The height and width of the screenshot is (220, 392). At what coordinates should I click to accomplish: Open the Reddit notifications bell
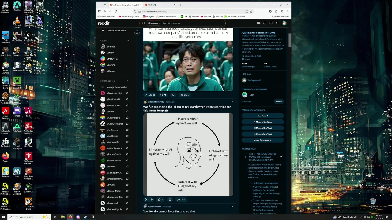[x=277, y=23]
